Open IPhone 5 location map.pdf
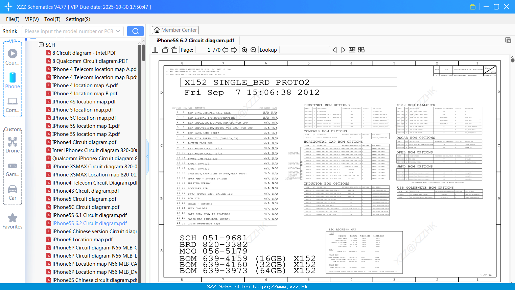The image size is (515, 290). tap(83, 110)
